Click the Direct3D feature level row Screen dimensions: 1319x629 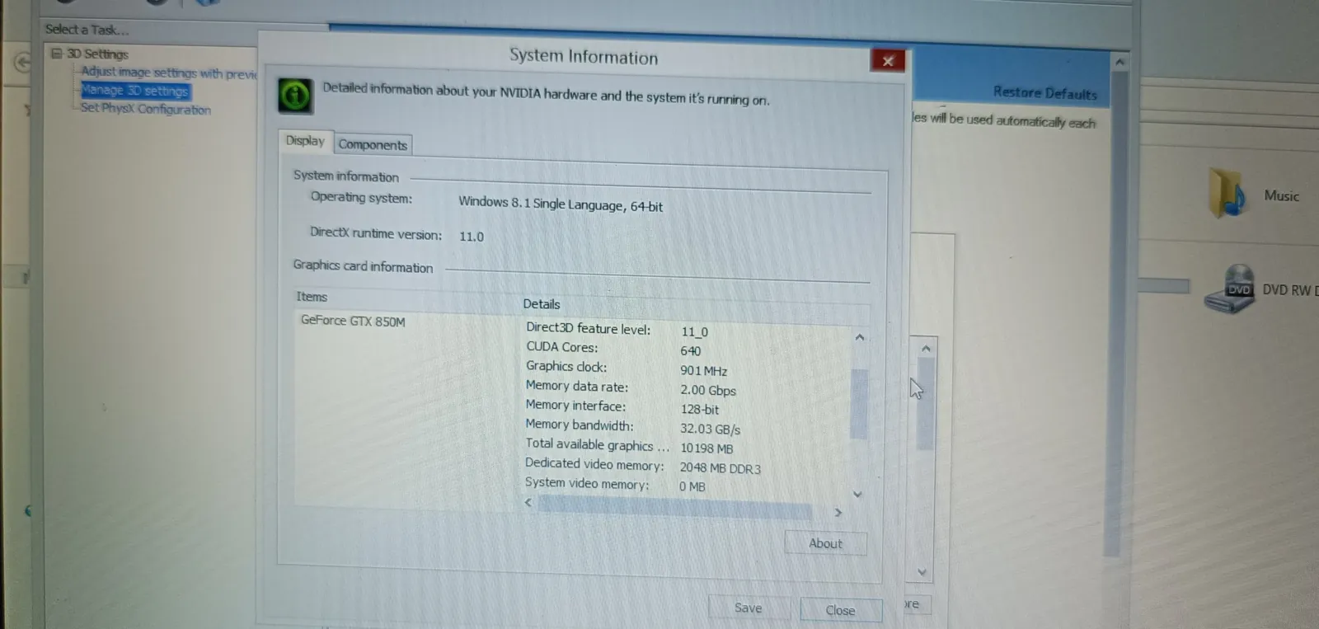617,330
